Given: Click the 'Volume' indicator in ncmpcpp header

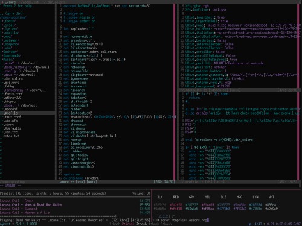Looking at the screenshot, I should point(141,193).
